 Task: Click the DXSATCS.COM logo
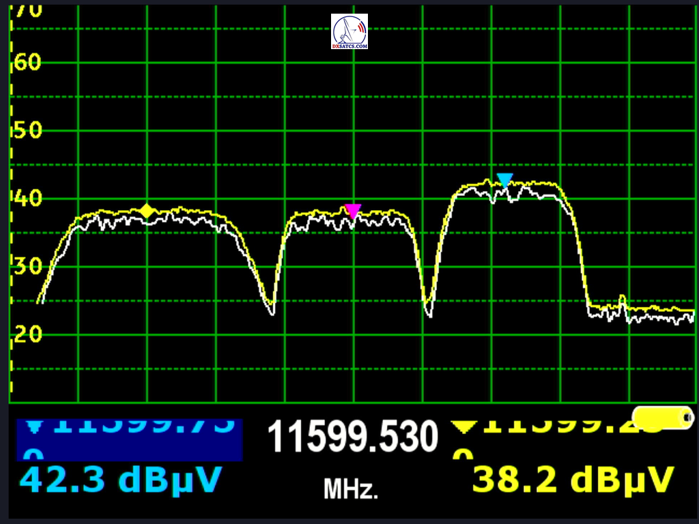[x=349, y=31]
